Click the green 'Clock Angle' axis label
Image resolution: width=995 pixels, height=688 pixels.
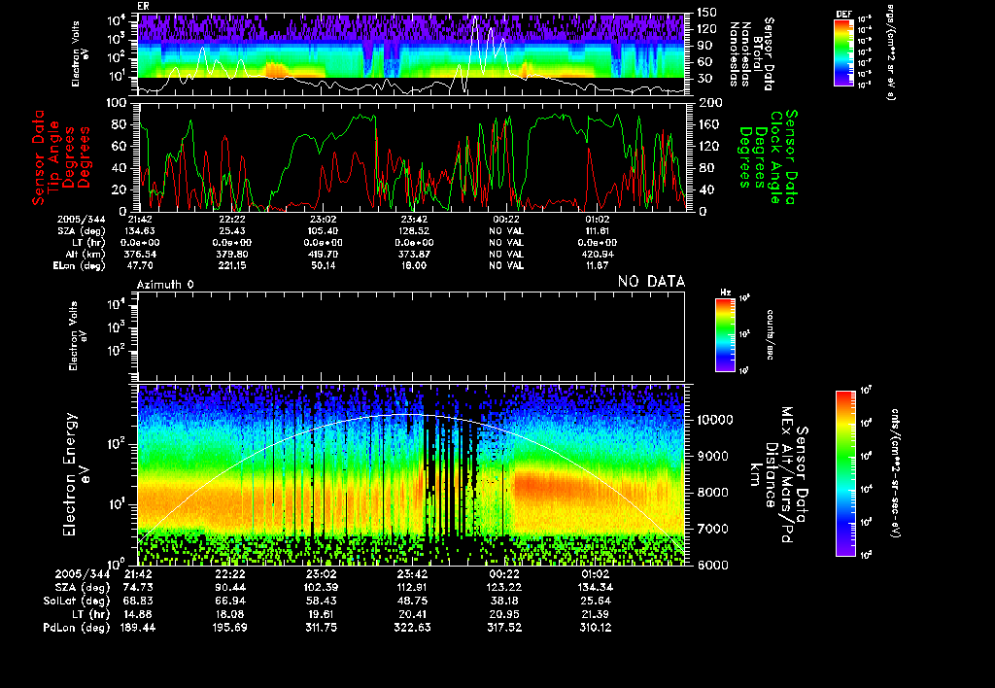(x=775, y=157)
